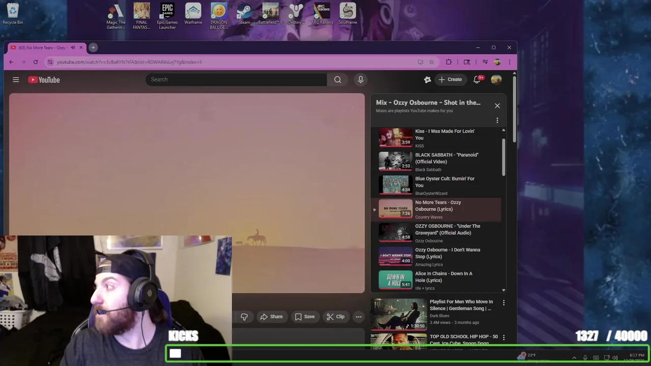Image resolution: width=651 pixels, height=366 pixels.
Task: Open the YouTube account avatar menu
Action: point(496,79)
